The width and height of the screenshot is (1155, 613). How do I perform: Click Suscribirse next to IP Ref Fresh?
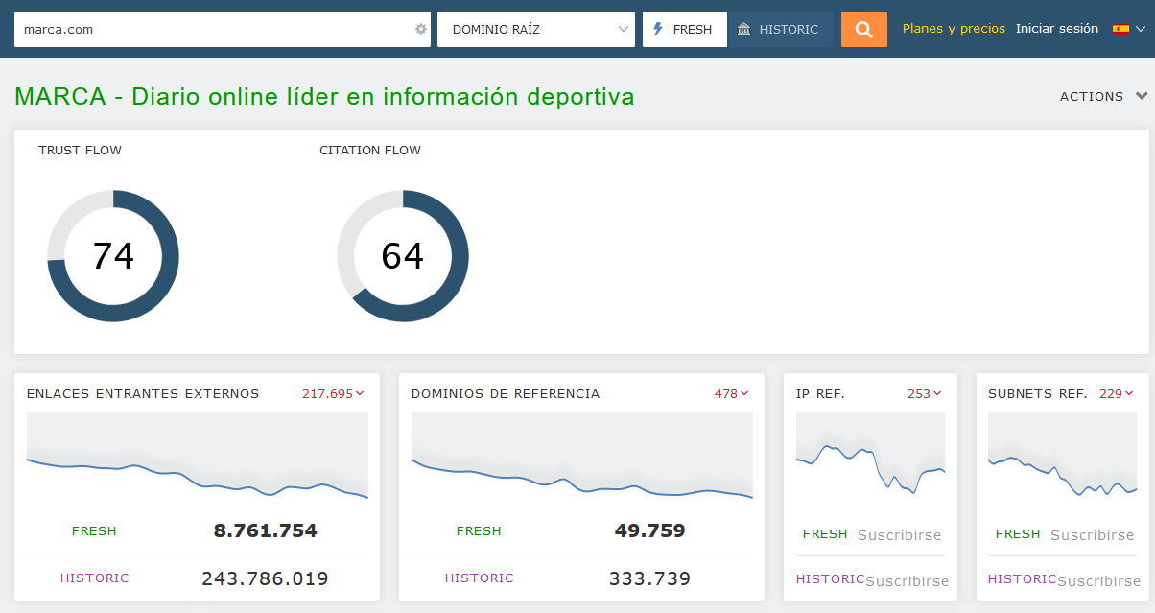pos(899,535)
